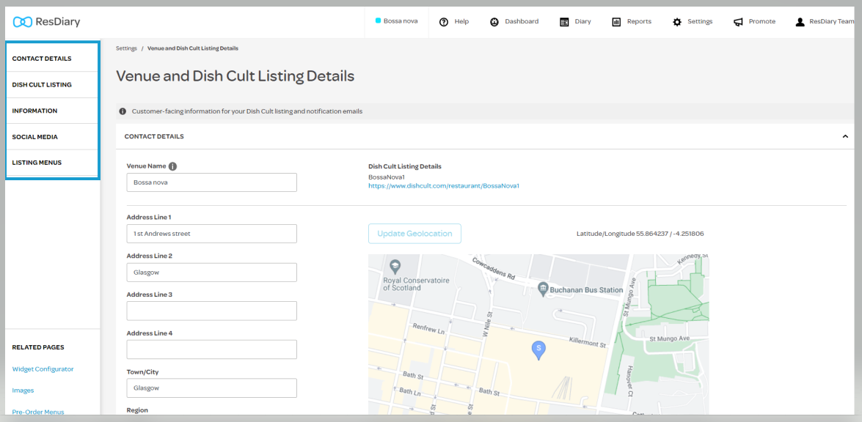Screen dimensions: 862x422
Task: Click the Killermont St label on map
Action: coord(587,342)
